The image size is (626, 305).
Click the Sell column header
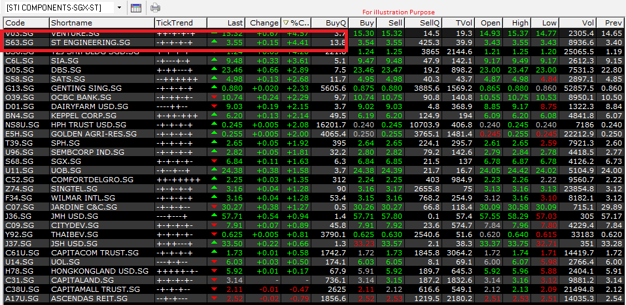[391, 23]
